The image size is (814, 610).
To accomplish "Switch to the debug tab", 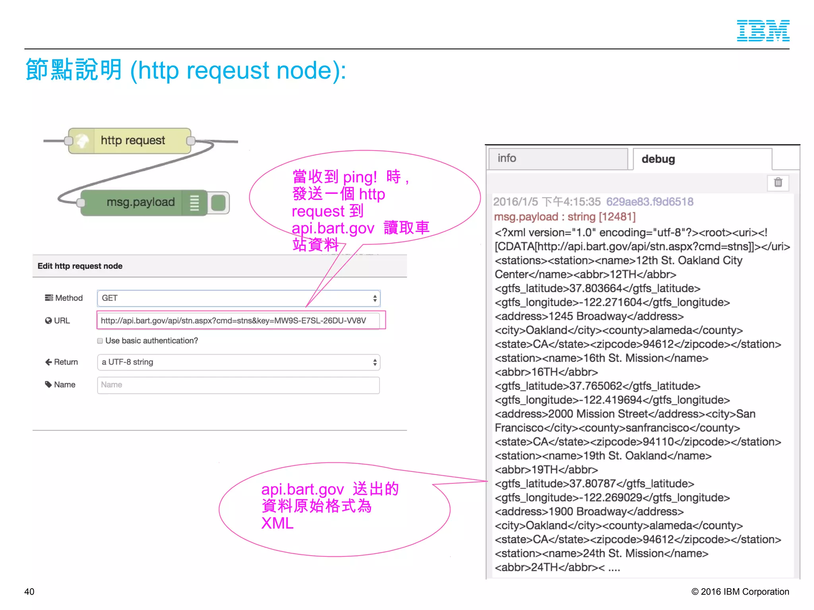I will pos(702,159).
